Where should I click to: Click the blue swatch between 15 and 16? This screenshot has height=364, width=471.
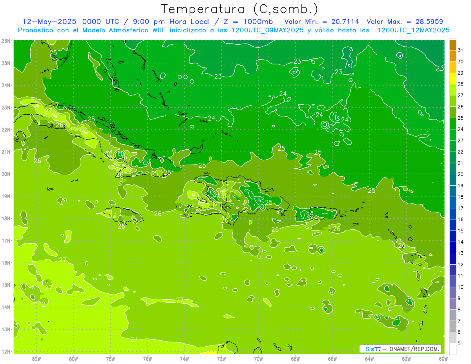click(453, 225)
